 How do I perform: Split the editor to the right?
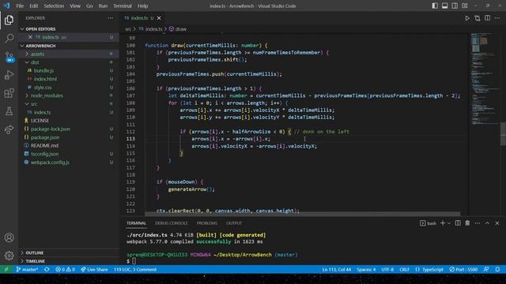[x=487, y=18]
